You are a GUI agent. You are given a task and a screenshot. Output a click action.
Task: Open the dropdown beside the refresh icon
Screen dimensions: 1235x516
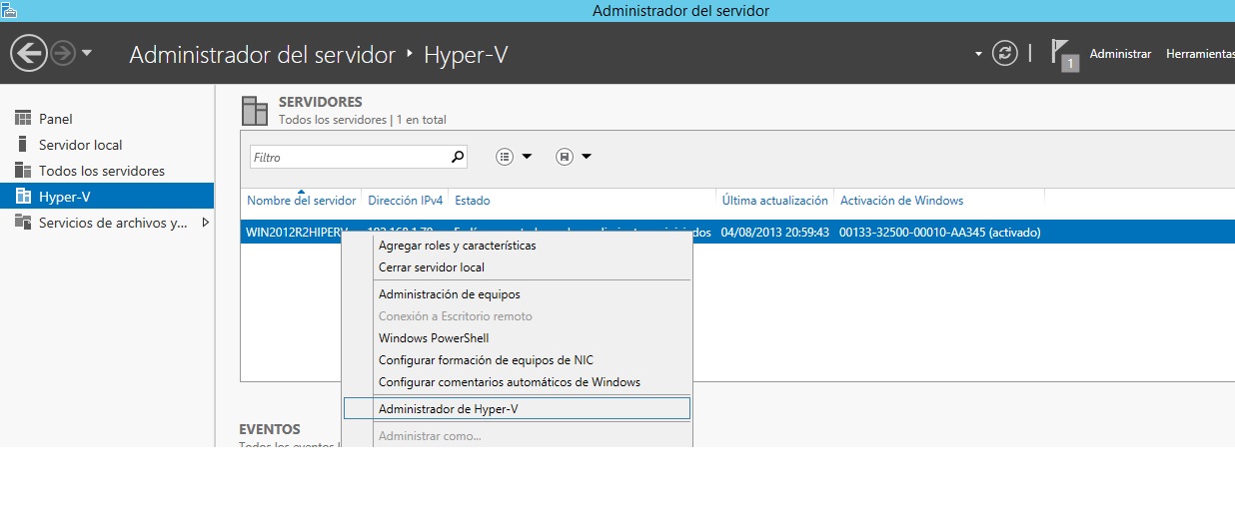(x=977, y=53)
